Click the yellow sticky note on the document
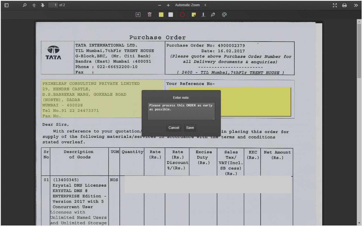The image size is (363, 228). tap(255, 102)
